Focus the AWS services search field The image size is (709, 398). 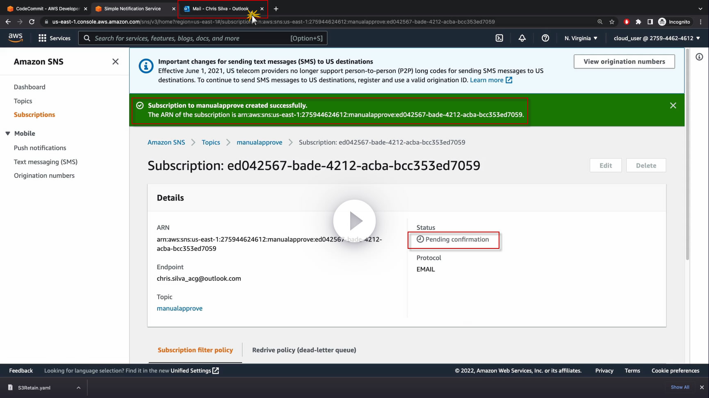click(203, 38)
